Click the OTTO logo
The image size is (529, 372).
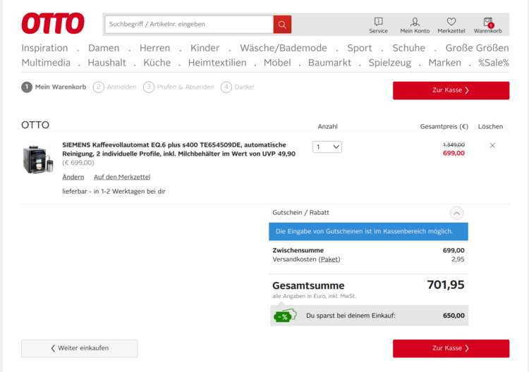(53, 23)
